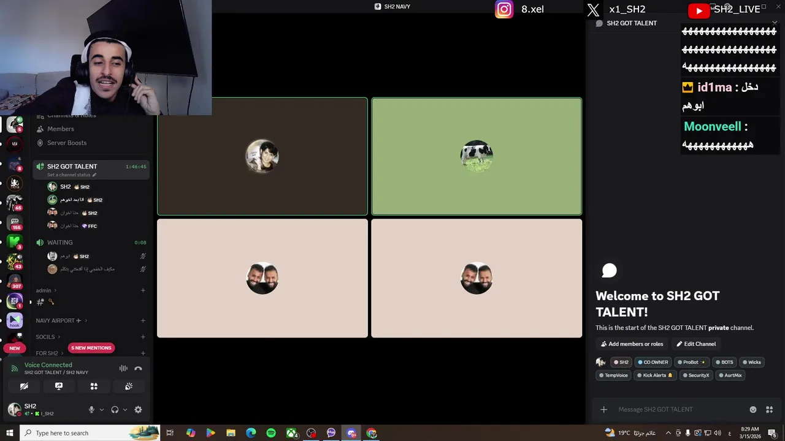Open apps icon beside emoji picker

pos(769,409)
